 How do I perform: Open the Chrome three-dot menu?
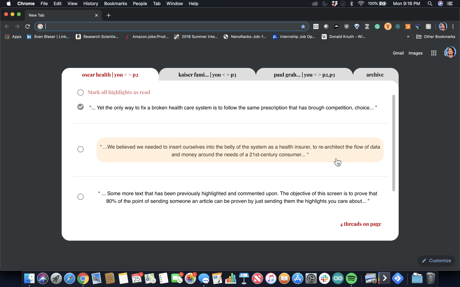(453, 26)
